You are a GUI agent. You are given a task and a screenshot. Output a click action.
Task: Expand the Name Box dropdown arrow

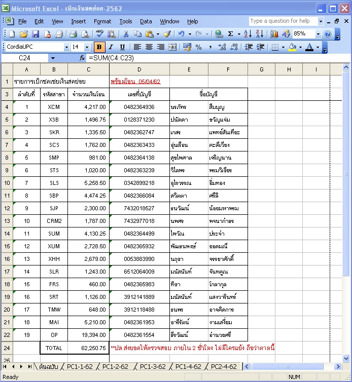pyautogui.click(x=53, y=58)
